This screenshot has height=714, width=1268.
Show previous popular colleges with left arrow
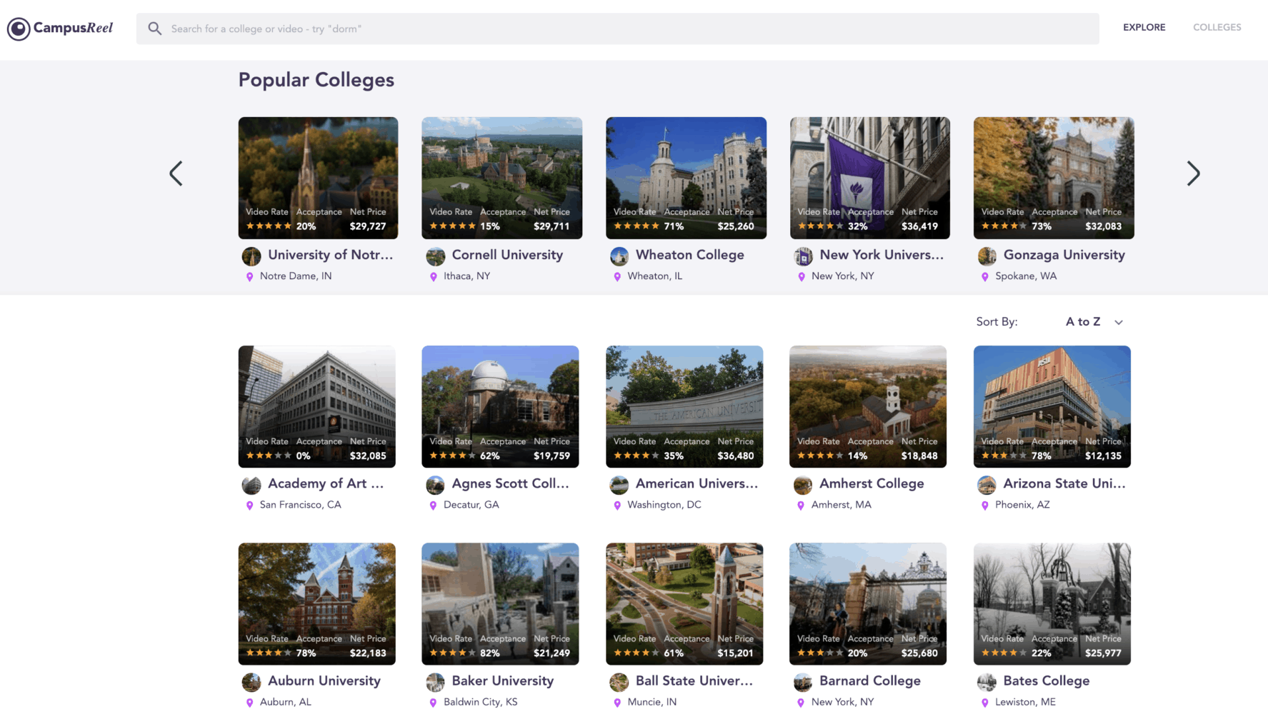point(176,174)
